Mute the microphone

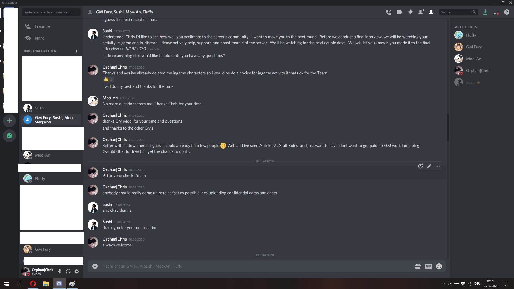[x=60, y=271]
